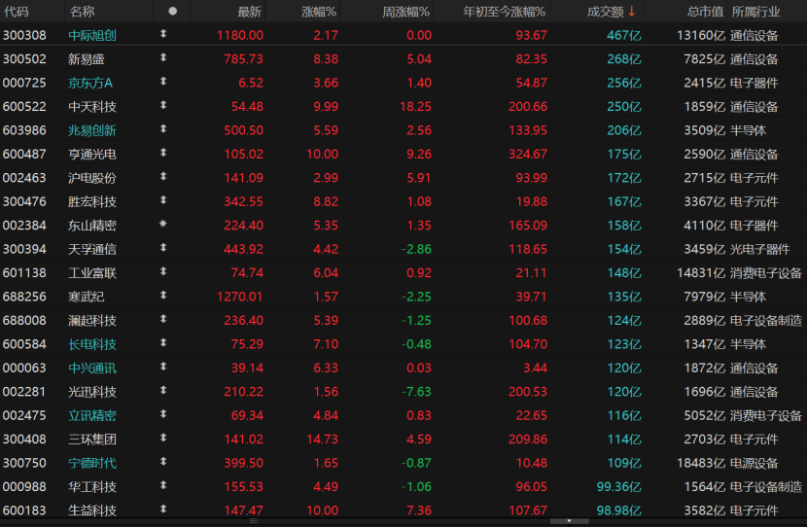Click turnover value 99.36亿
The image size is (808, 528).
618,487
